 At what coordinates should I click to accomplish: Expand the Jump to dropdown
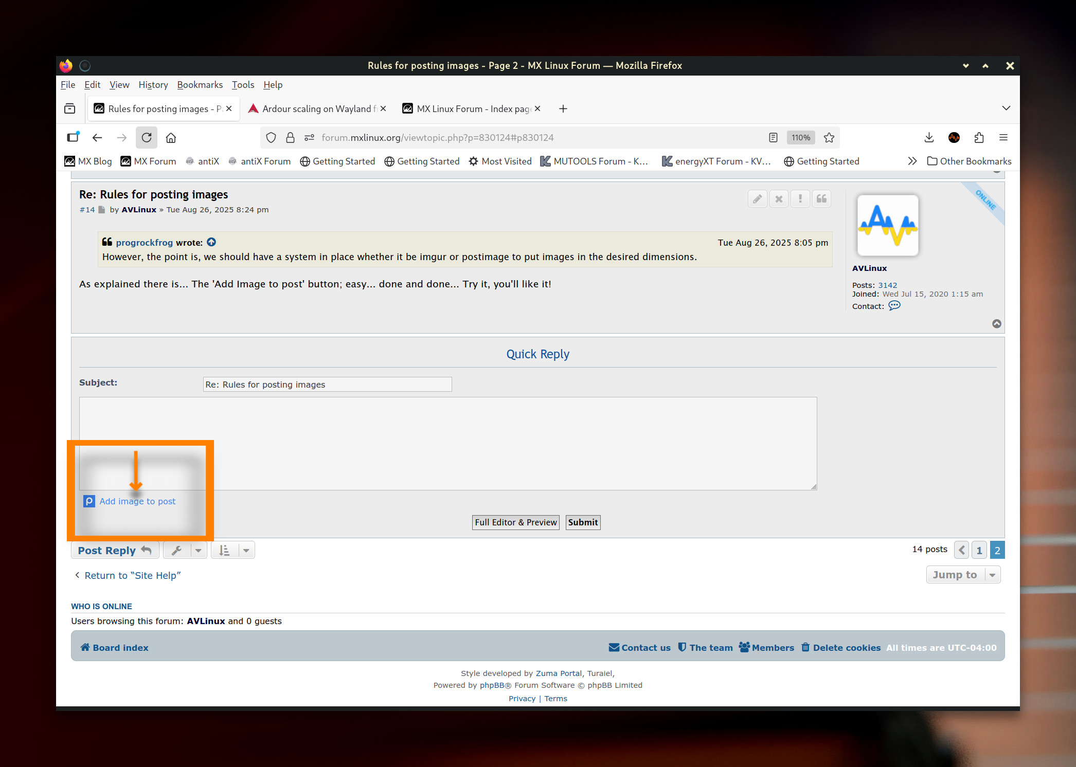(963, 575)
